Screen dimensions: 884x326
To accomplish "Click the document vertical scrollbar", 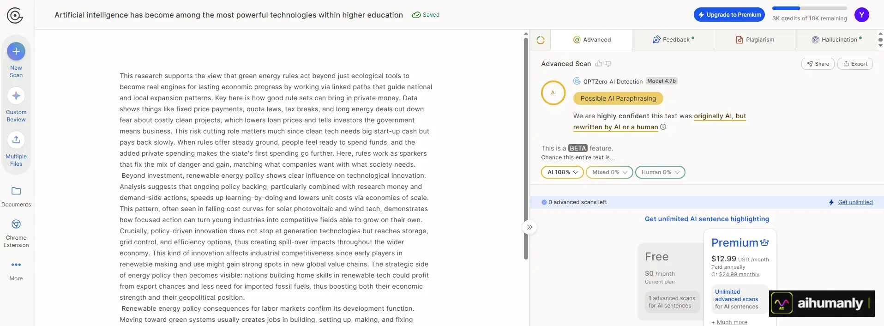I will pyautogui.click(x=526, y=148).
